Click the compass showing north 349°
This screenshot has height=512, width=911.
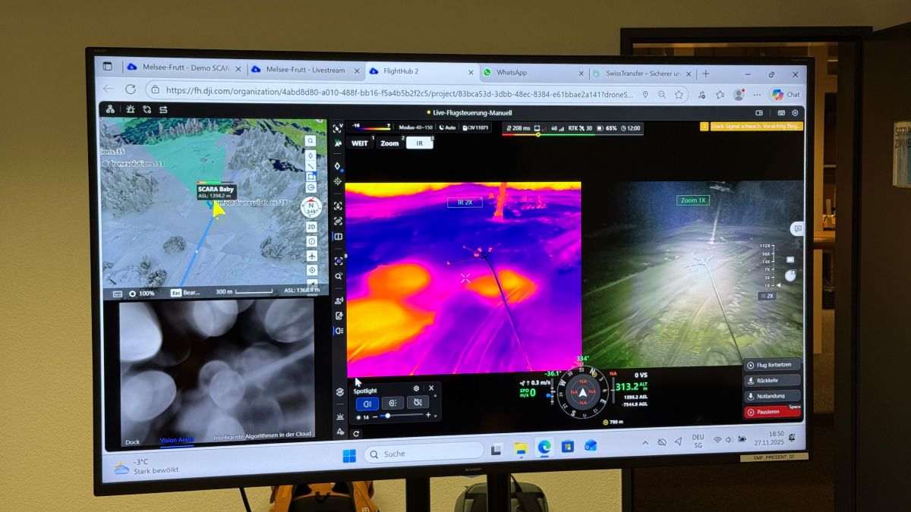[311, 206]
